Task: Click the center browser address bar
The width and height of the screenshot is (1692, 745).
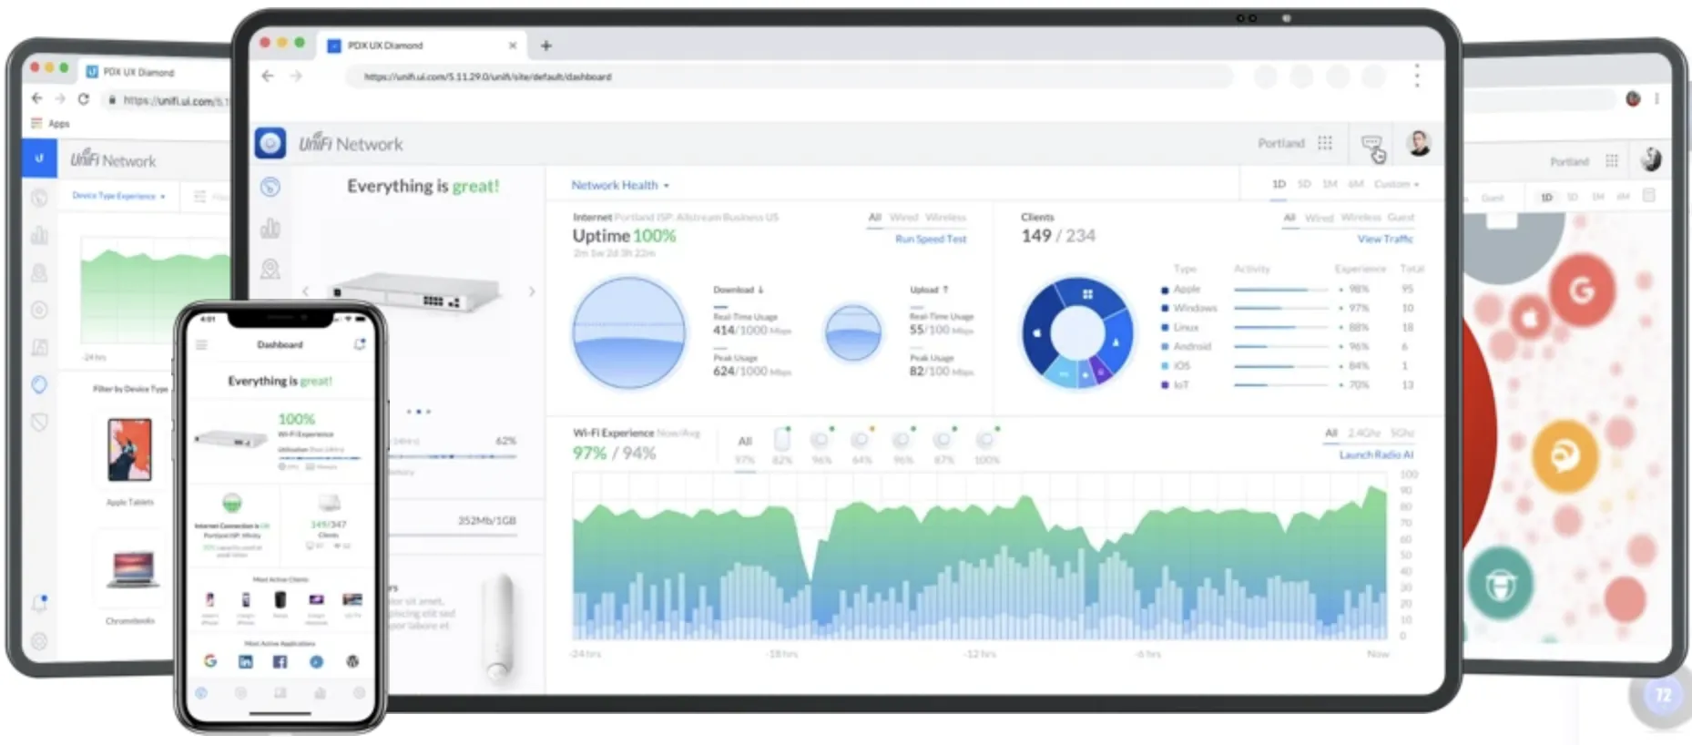Action: click(x=788, y=77)
